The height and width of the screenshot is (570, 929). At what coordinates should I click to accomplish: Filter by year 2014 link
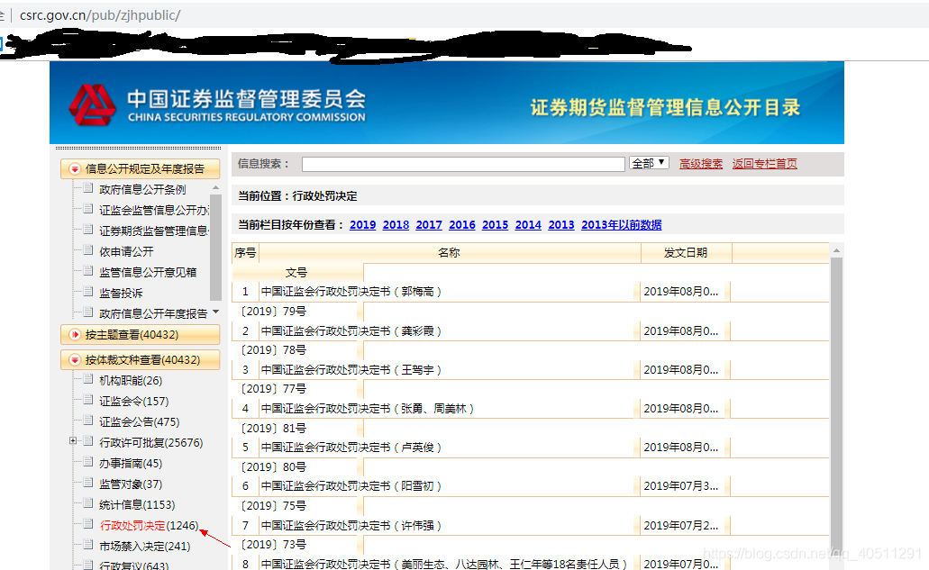tap(529, 225)
